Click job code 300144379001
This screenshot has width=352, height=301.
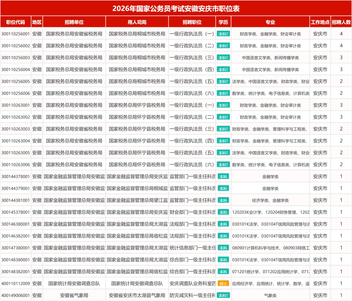tap(16, 188)
